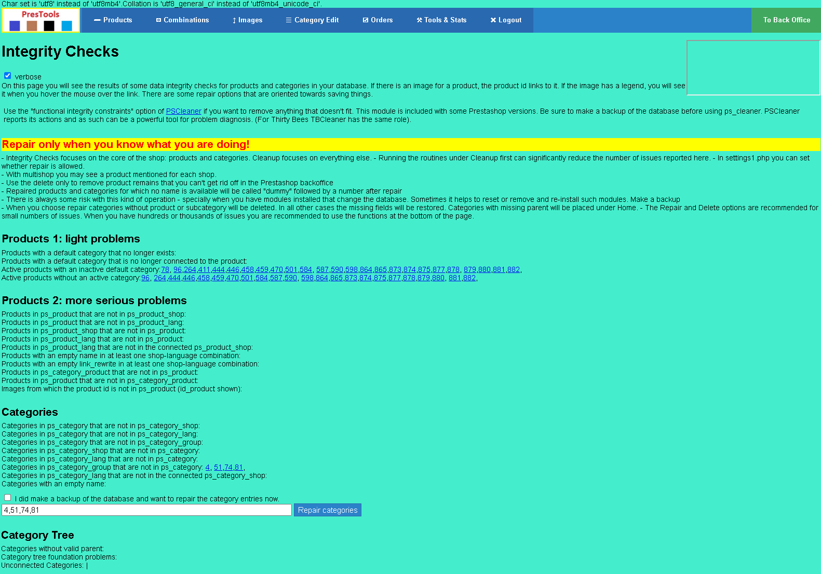Focus the category ids field containing 4,51,74,81

(x=146, y=510)
